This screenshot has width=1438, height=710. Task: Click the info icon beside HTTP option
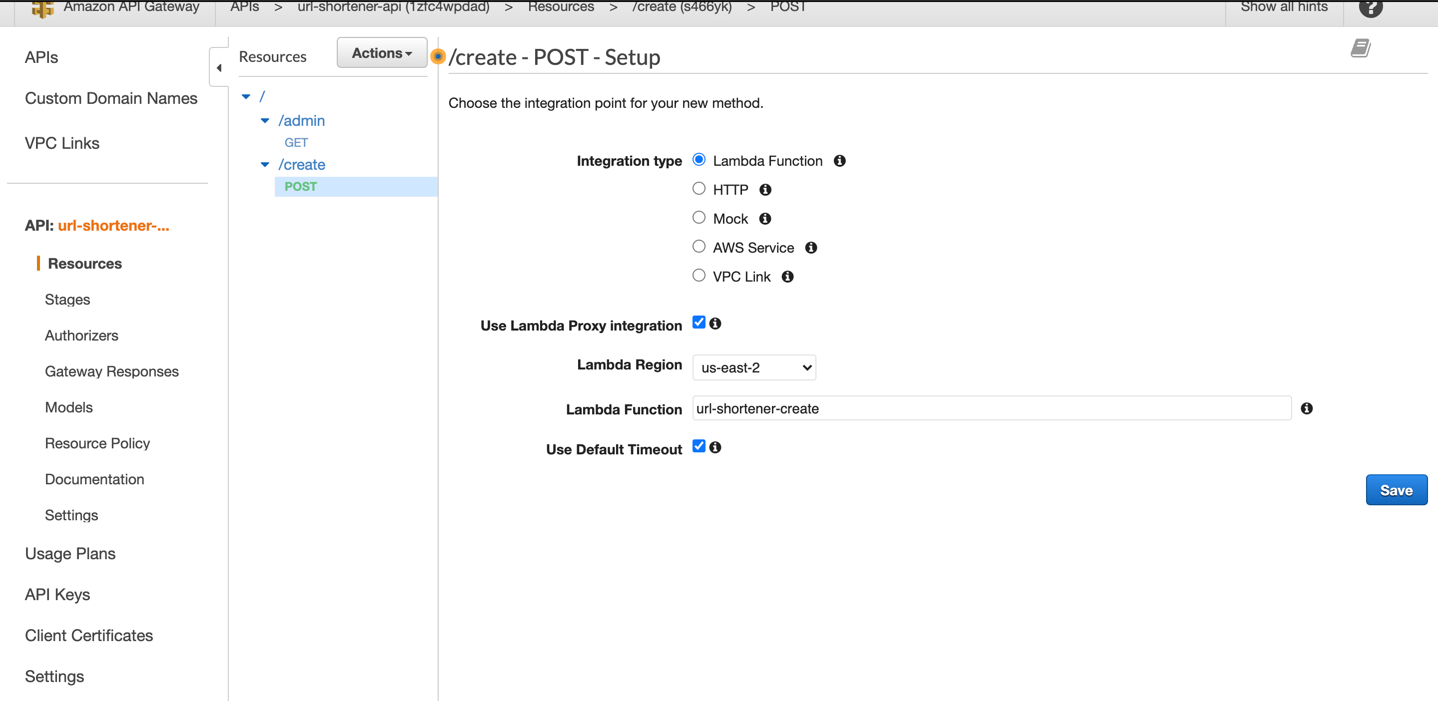click(x=765, y=190)
